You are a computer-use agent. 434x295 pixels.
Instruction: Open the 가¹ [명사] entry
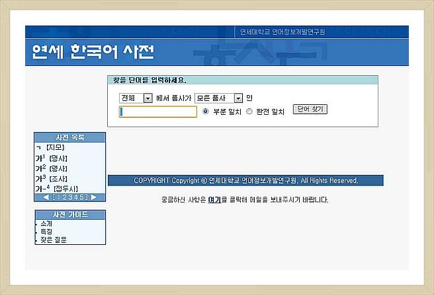(x=52, y=158)
